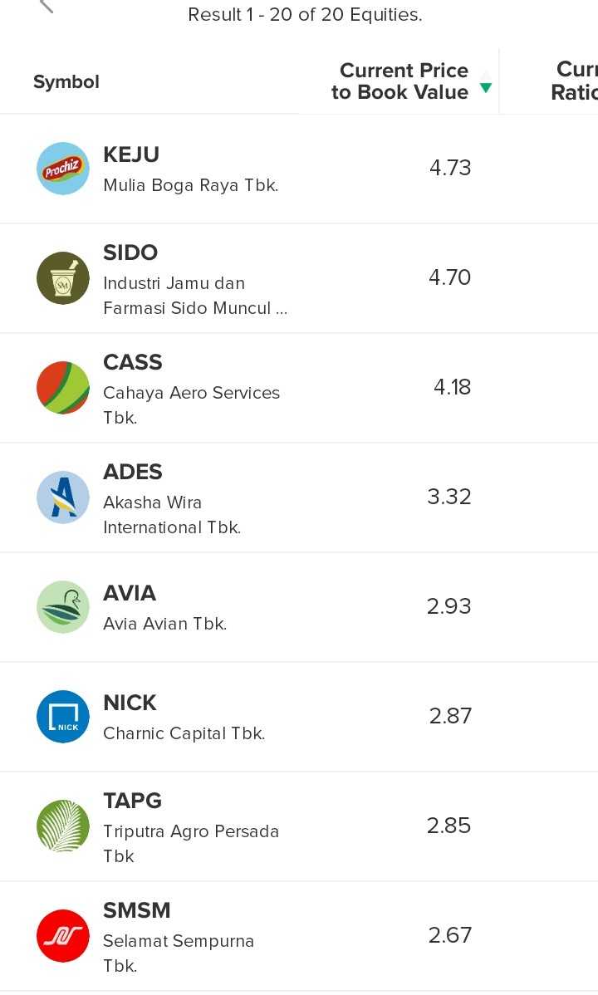Select the partially visible Current Ratio column header
598x995 pixels.
[574, 81]
